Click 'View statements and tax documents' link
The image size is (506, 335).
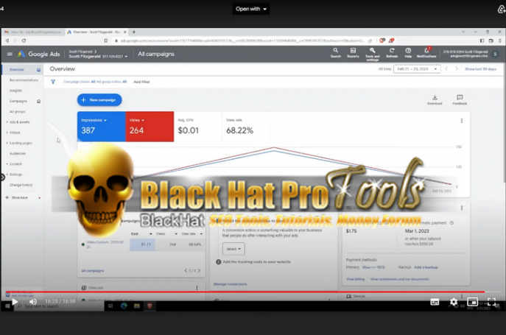(399, 279)
